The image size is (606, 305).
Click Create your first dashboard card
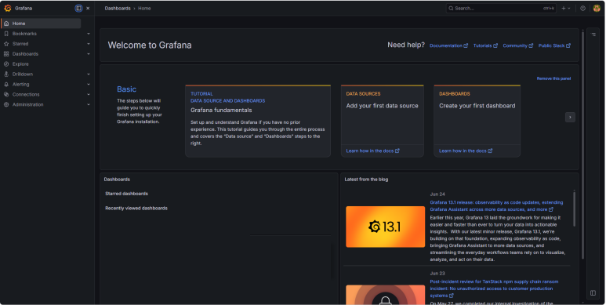click(477, 121)
